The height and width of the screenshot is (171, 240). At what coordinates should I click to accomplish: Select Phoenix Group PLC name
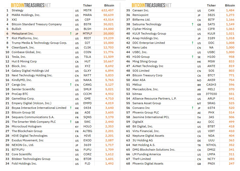coord(146,112)
